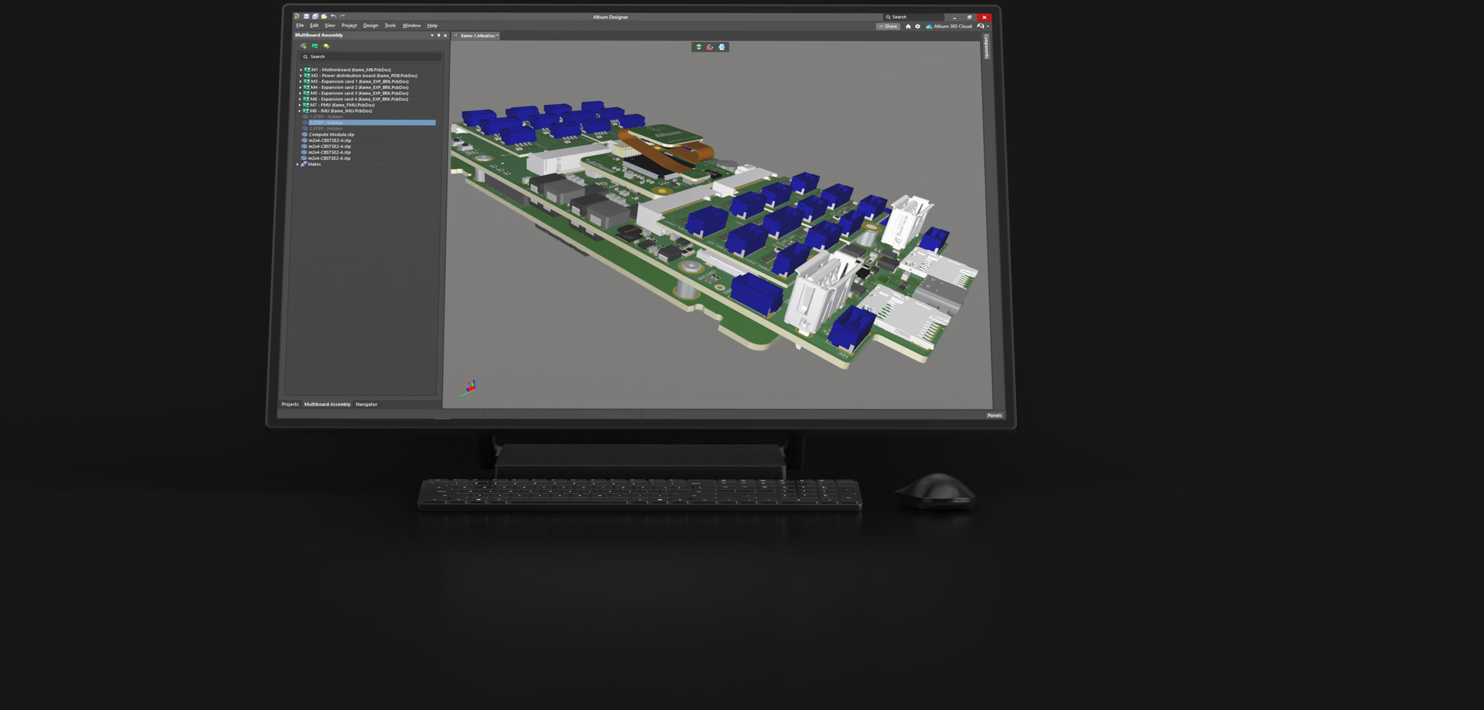
Task: Click the Panels button at bottom right
Action: pos(994,415)
